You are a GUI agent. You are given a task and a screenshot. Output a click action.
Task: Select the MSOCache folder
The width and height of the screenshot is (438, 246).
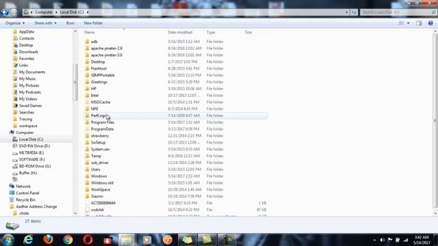101,102
